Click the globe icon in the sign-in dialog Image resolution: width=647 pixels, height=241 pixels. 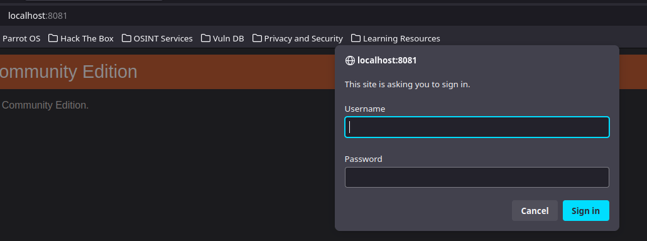point(350,60)
